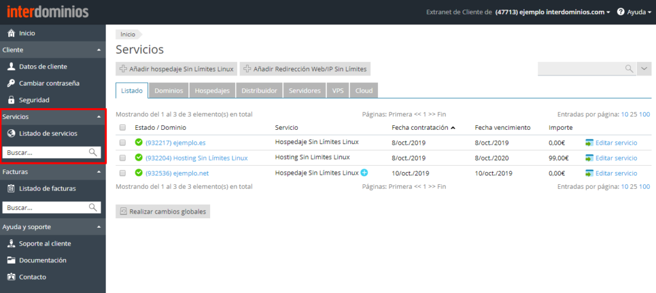Viewport: 656px width, 293px height.
Task: Click the edit icon in ejemplo.net row
Action: tap(589, 173)
